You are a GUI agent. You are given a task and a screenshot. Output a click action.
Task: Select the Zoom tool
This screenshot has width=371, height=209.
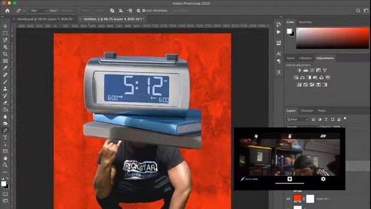(5, 165)
